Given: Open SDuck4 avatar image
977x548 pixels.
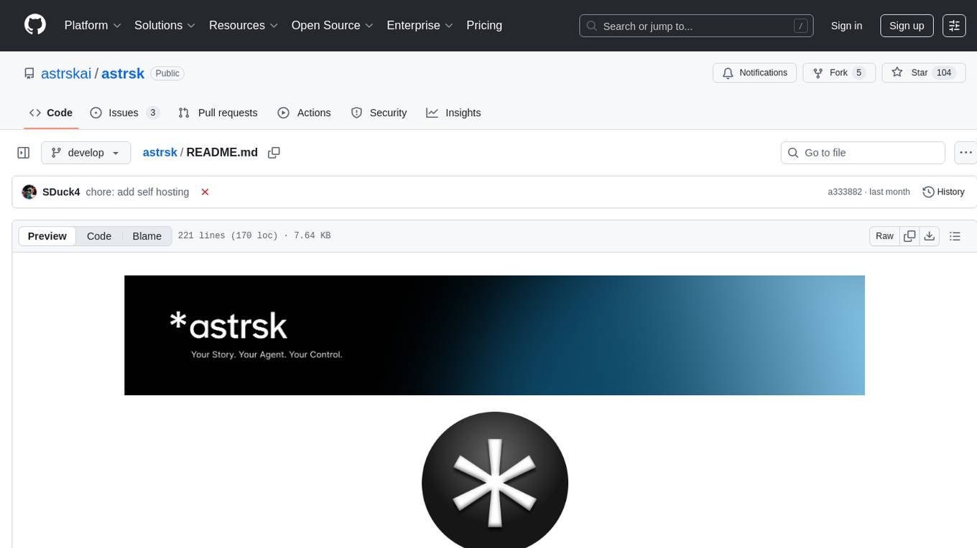Looking at the screenshot, I should pos(29,192).
